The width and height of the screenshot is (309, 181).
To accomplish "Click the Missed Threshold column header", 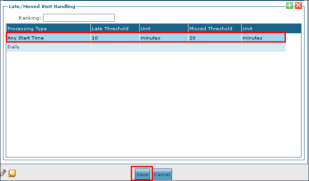I will pyautogui.click(x=214, y=28).
